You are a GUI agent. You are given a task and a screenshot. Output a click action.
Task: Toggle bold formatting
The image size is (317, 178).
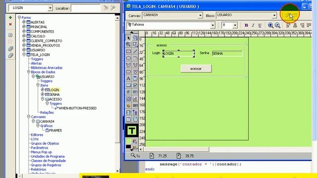246,25
